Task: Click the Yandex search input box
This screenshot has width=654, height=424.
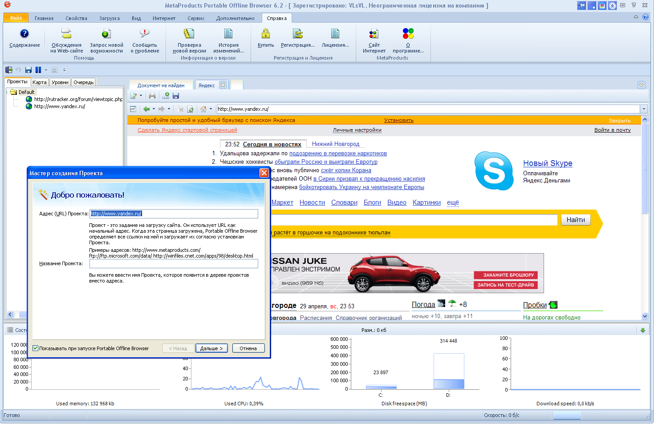Action: pos(414,220)
